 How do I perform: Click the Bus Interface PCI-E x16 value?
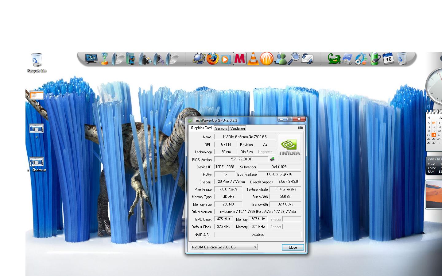click(279, 174)
